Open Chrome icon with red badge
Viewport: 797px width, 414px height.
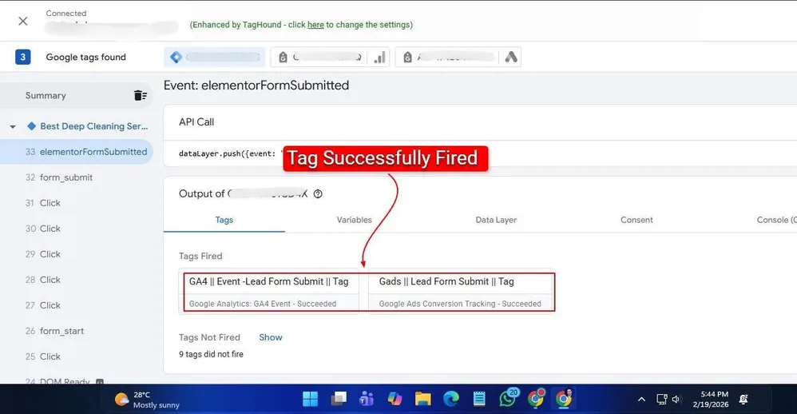(536, 398)
